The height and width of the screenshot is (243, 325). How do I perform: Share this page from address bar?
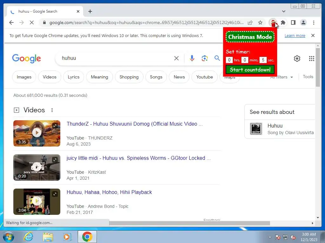pos(250,22)
